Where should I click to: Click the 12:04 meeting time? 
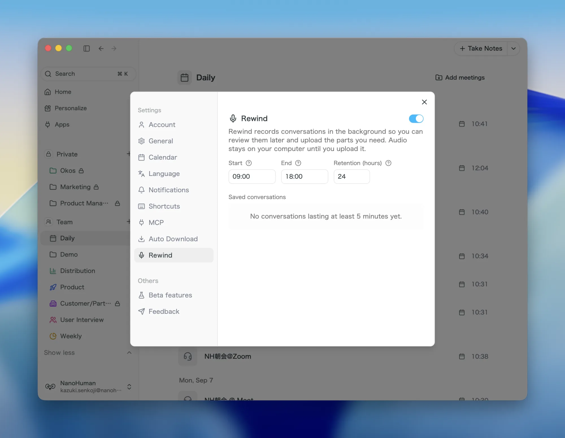480,168
